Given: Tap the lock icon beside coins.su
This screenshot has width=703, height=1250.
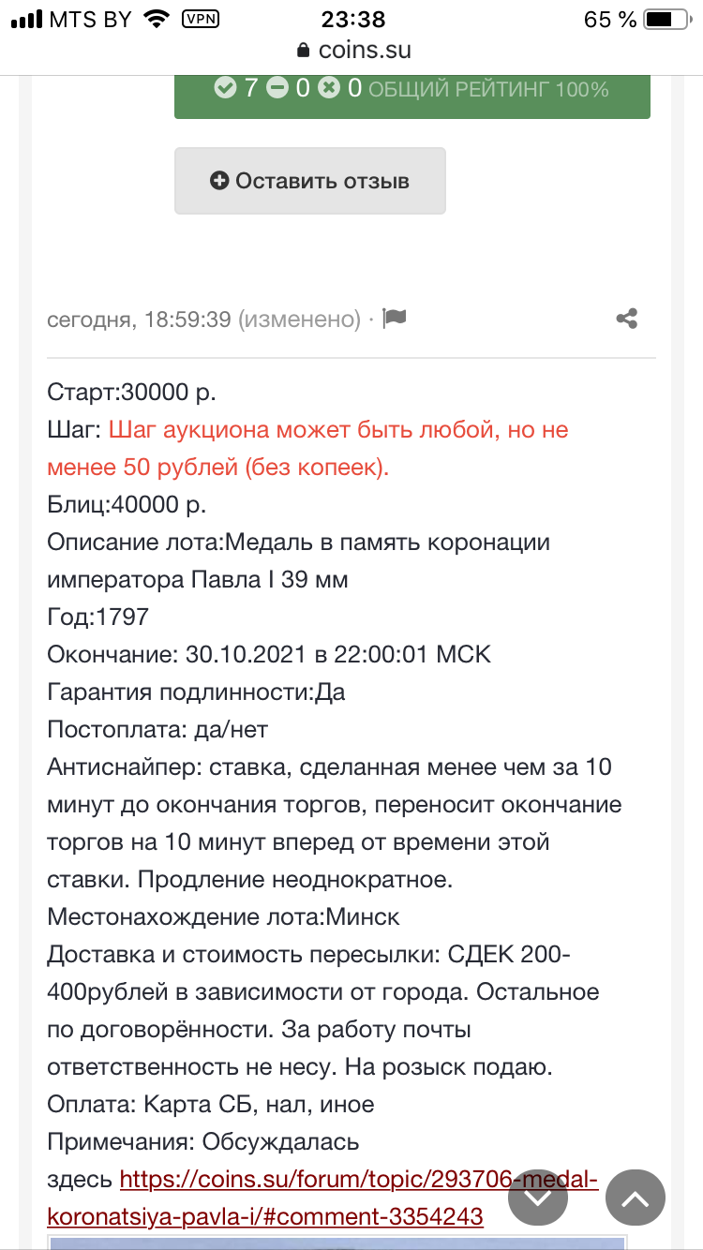Looking at the screenshot, I should click(302, 50).
